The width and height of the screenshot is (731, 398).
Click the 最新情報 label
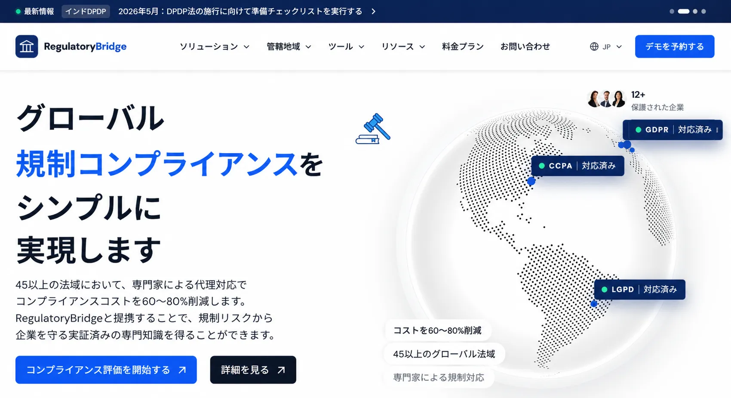click(x=39, y=12)
